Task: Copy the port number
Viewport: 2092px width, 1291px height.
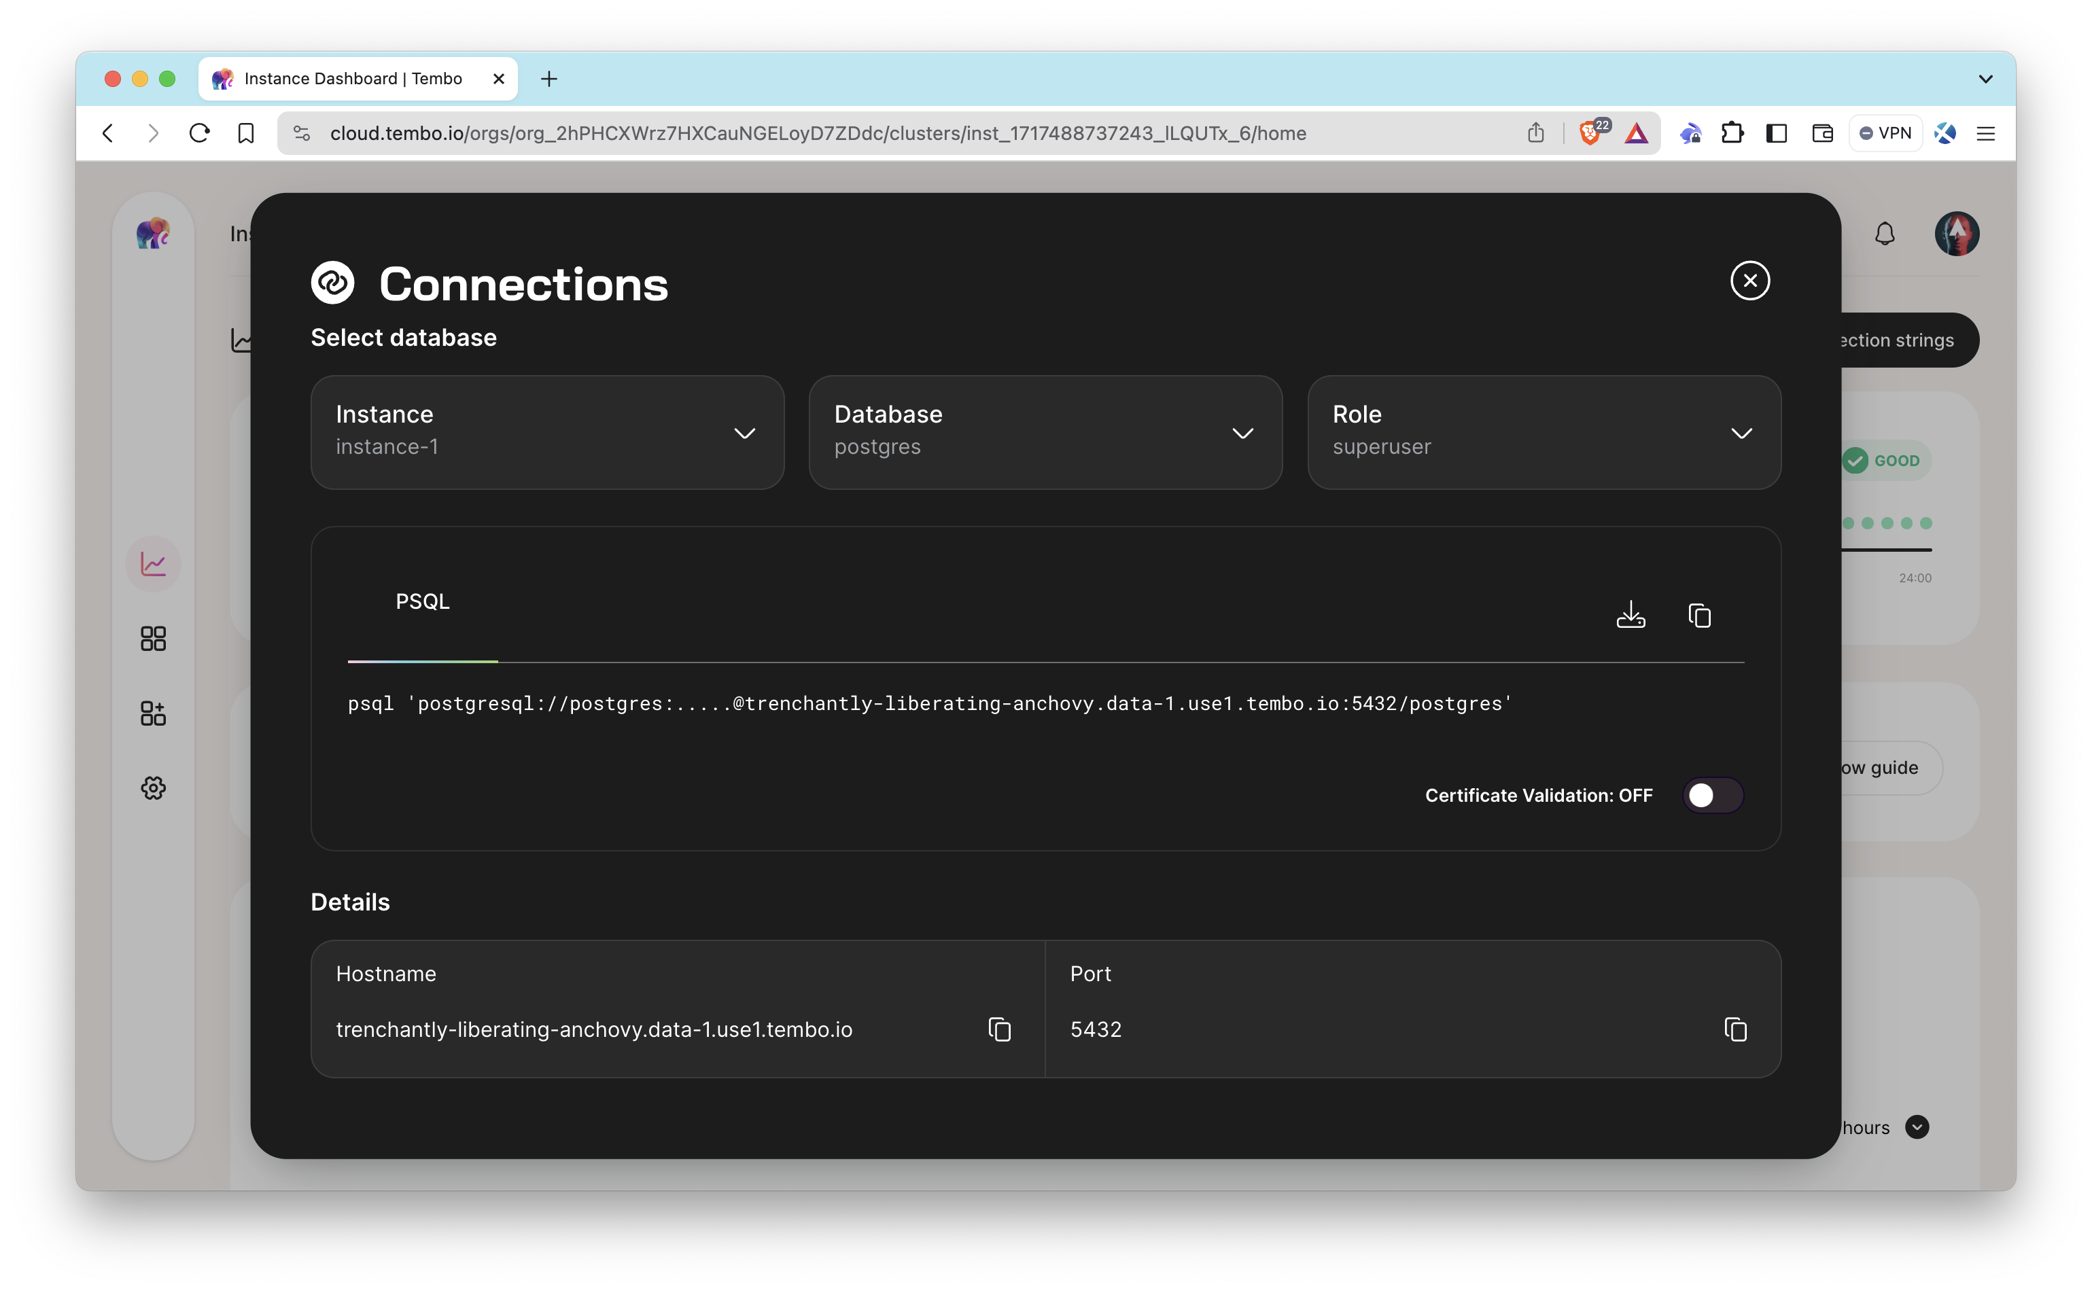Action: pyautogui.click(x=1735, y=1029)
